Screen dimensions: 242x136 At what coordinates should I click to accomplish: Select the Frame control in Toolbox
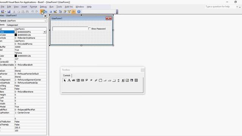coord(100,80)
